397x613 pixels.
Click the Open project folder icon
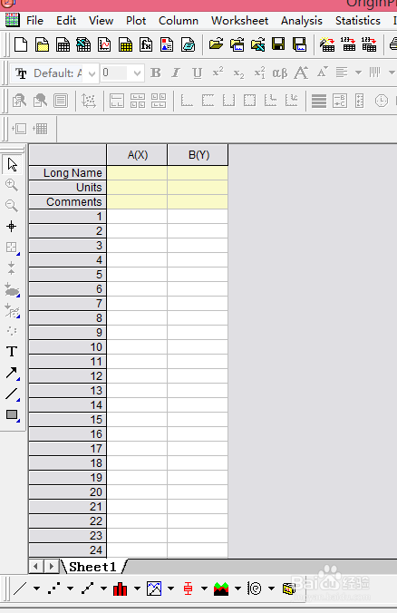pyautogui.click(x=216, y=44)
